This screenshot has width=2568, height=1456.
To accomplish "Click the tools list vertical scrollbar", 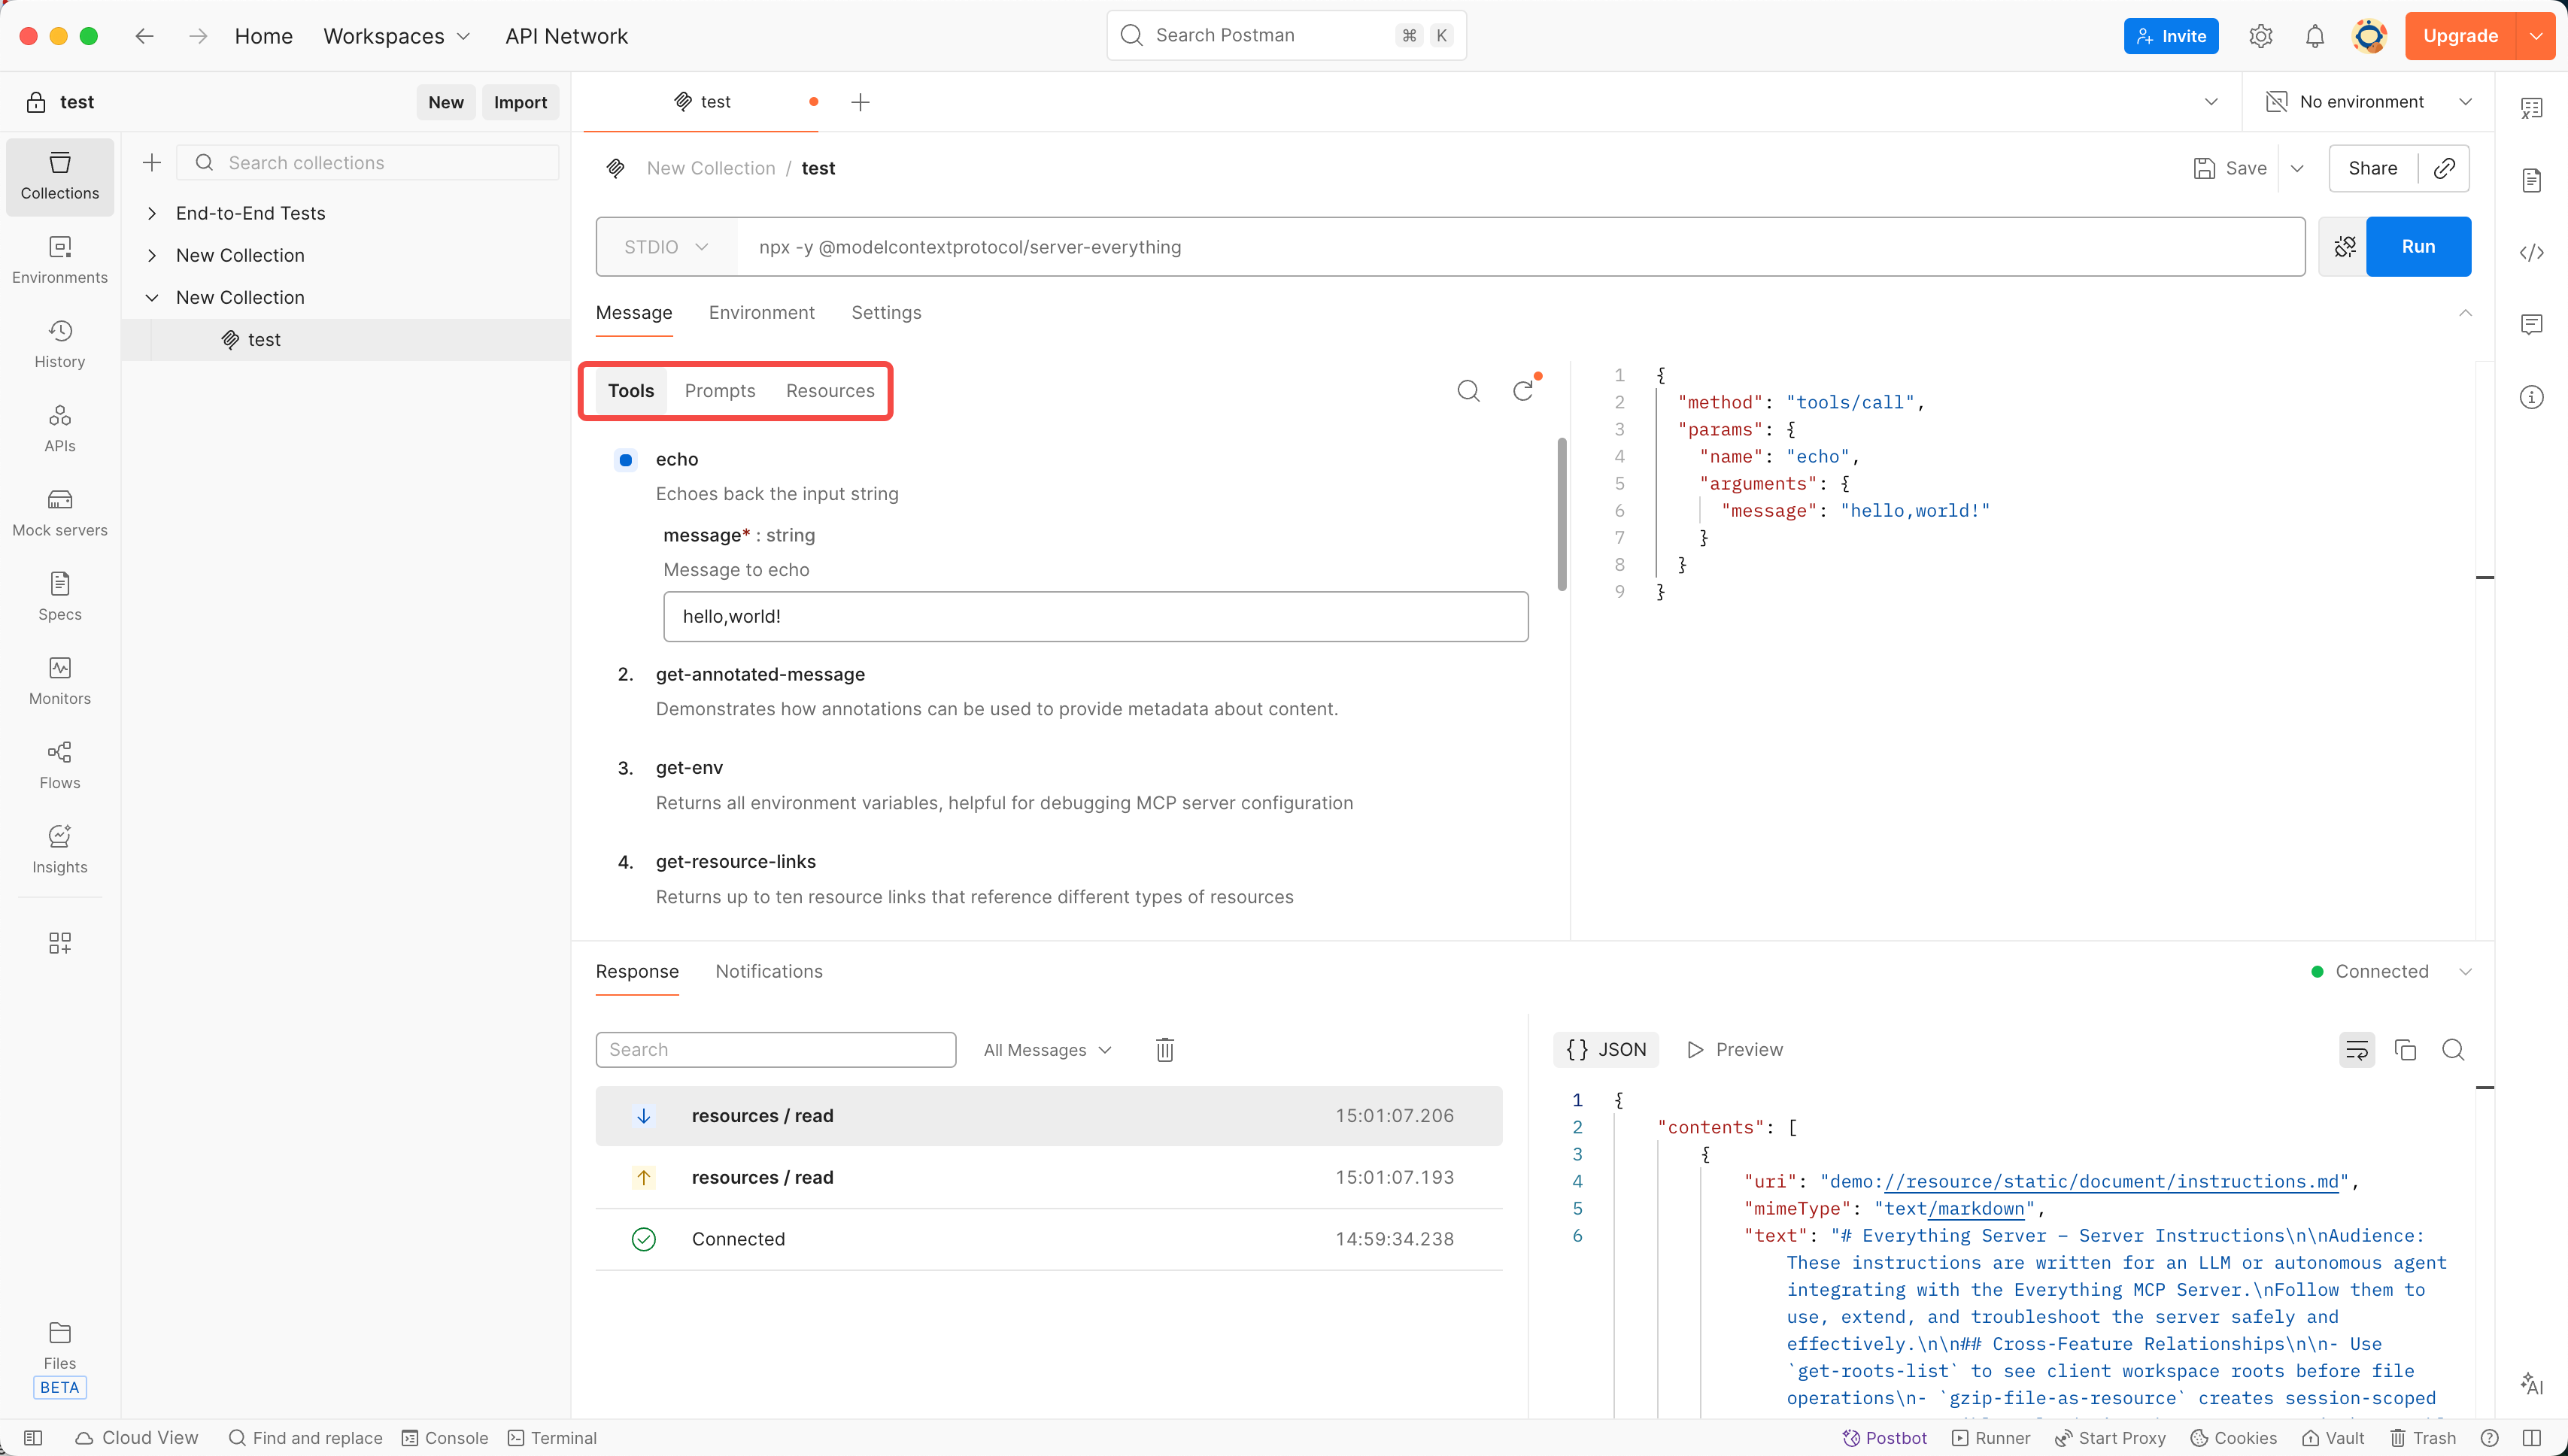I will (x=1561, y=515).
